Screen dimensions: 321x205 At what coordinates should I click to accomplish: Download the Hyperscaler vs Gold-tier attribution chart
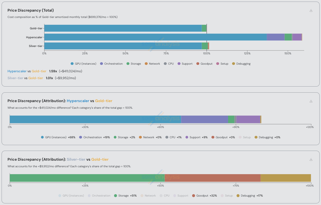311,101
